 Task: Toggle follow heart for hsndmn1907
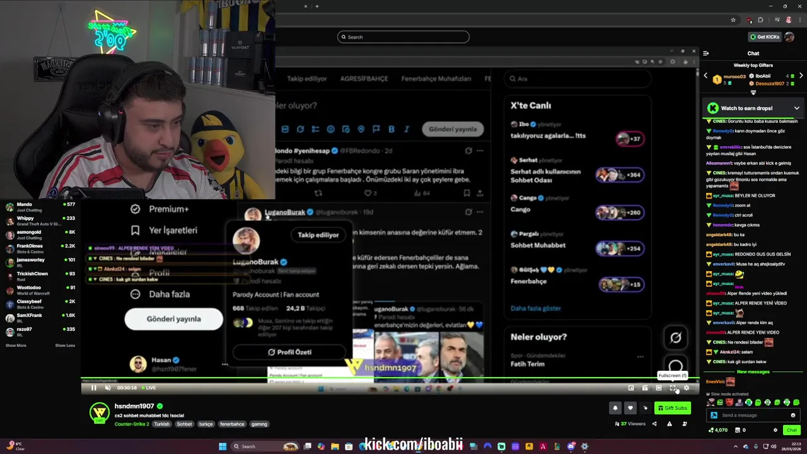point(630,408)
